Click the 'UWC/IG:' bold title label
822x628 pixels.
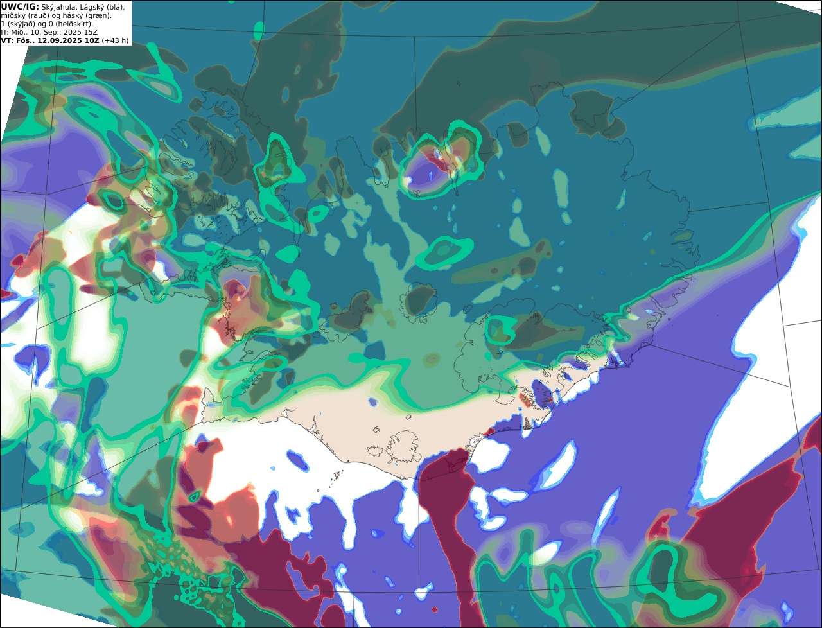pyautogui.click(x=20, y=7)
